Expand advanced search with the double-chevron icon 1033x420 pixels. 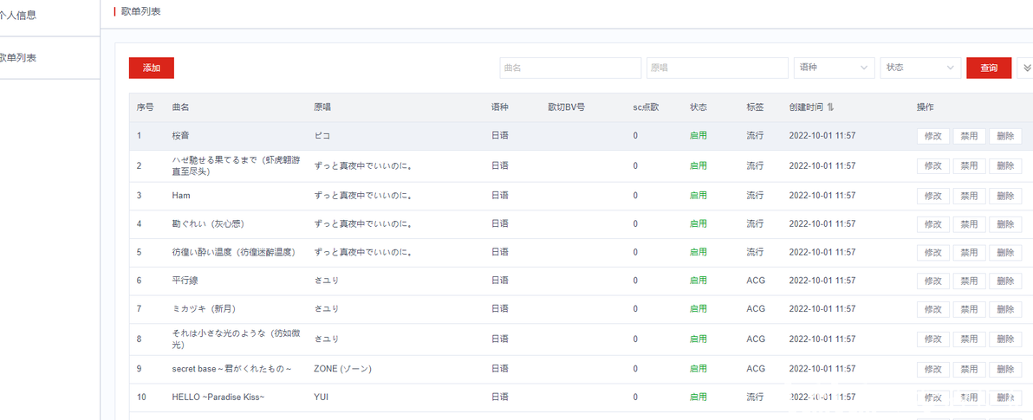coord(1027,68)
